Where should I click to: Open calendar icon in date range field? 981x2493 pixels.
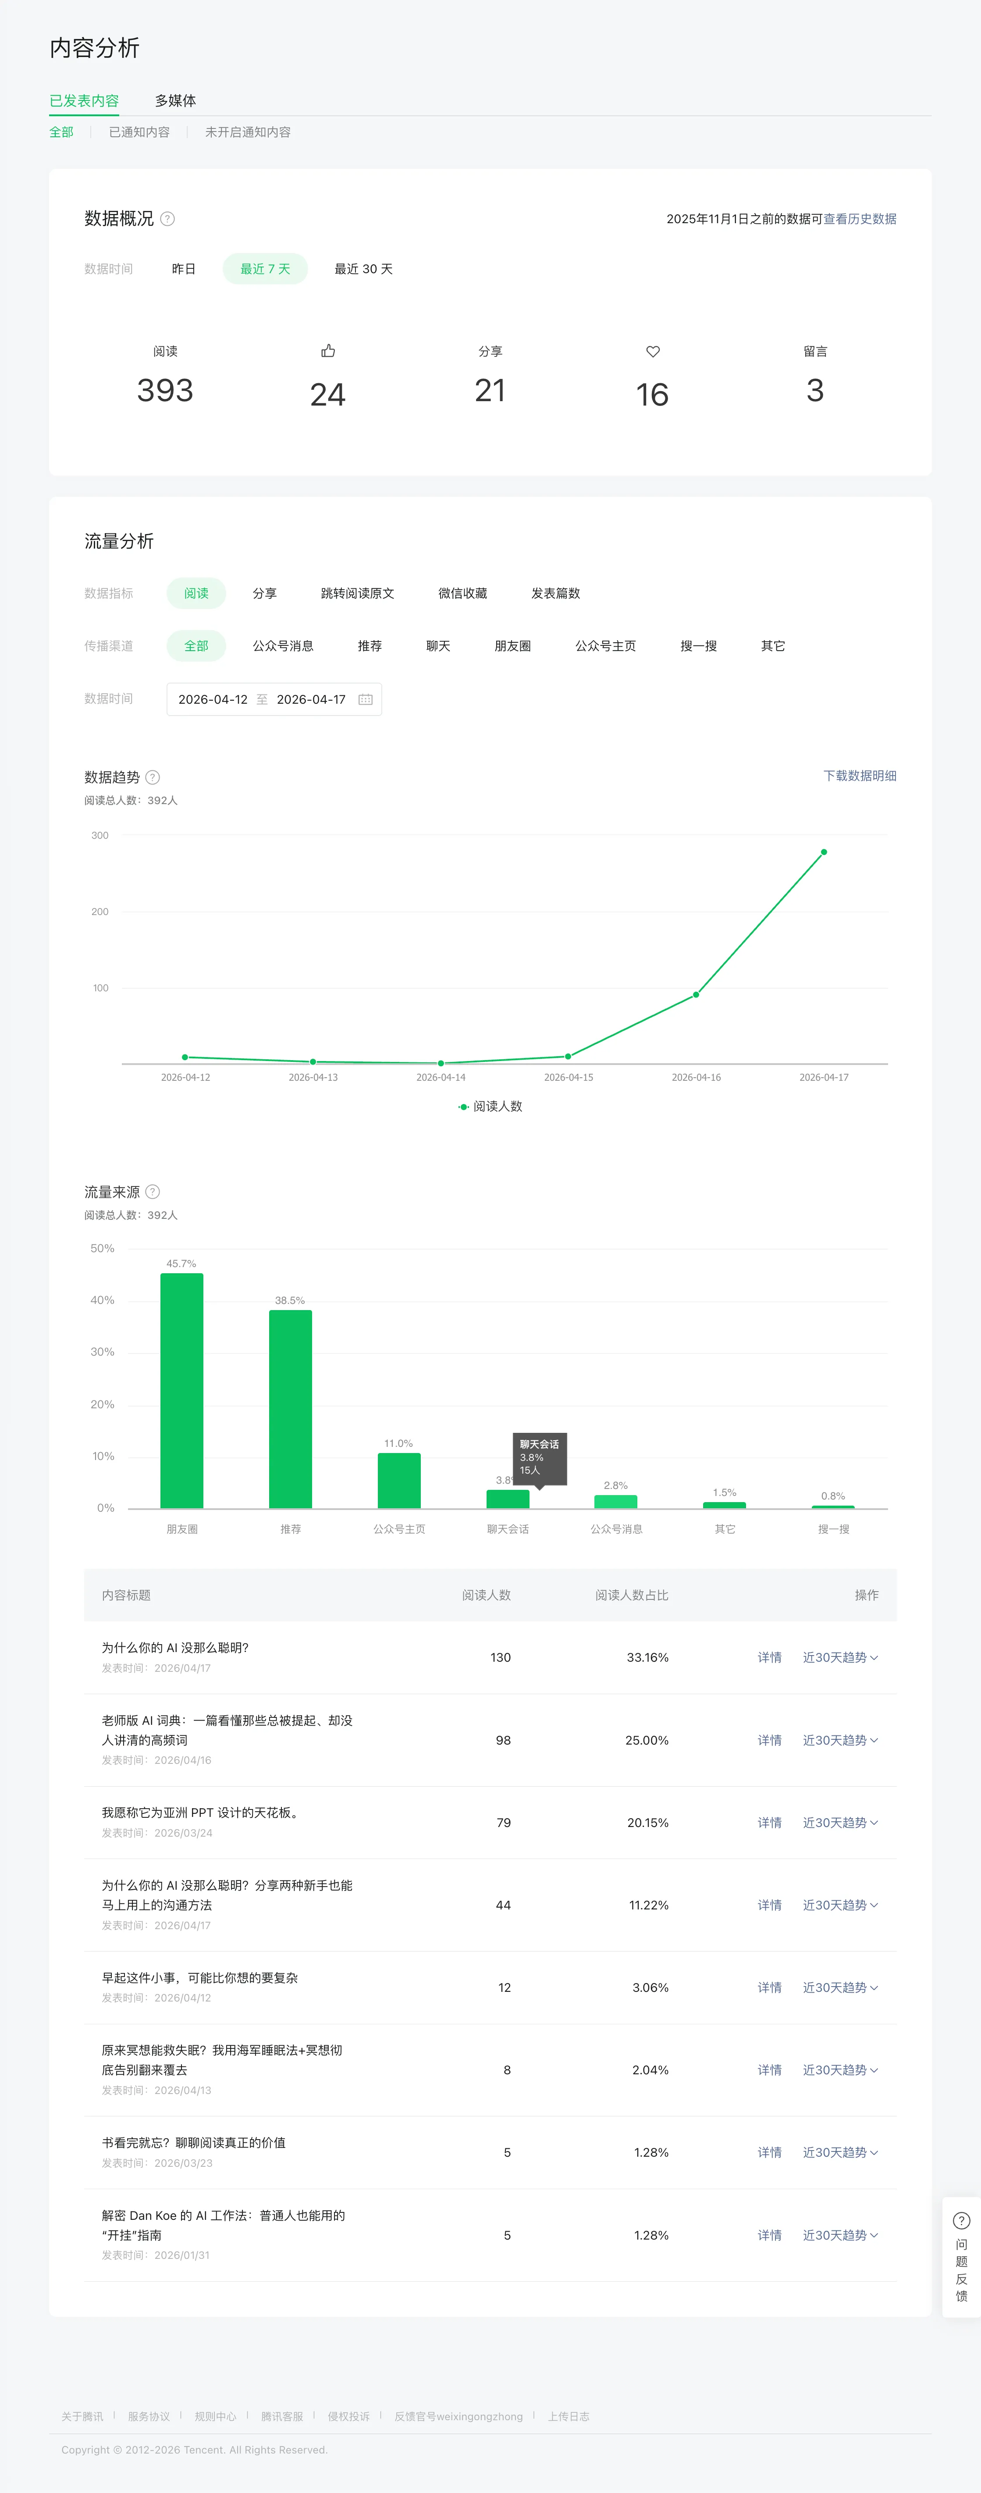[366, 700]
